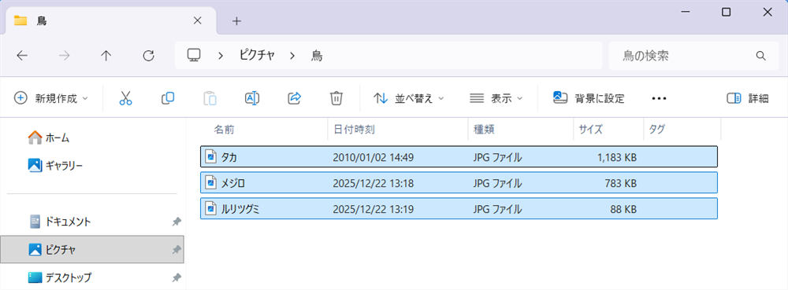The image size is (788, 290).
Task: Unpin ドキュメント using its pin icon
Action: (x=177, y=222)
